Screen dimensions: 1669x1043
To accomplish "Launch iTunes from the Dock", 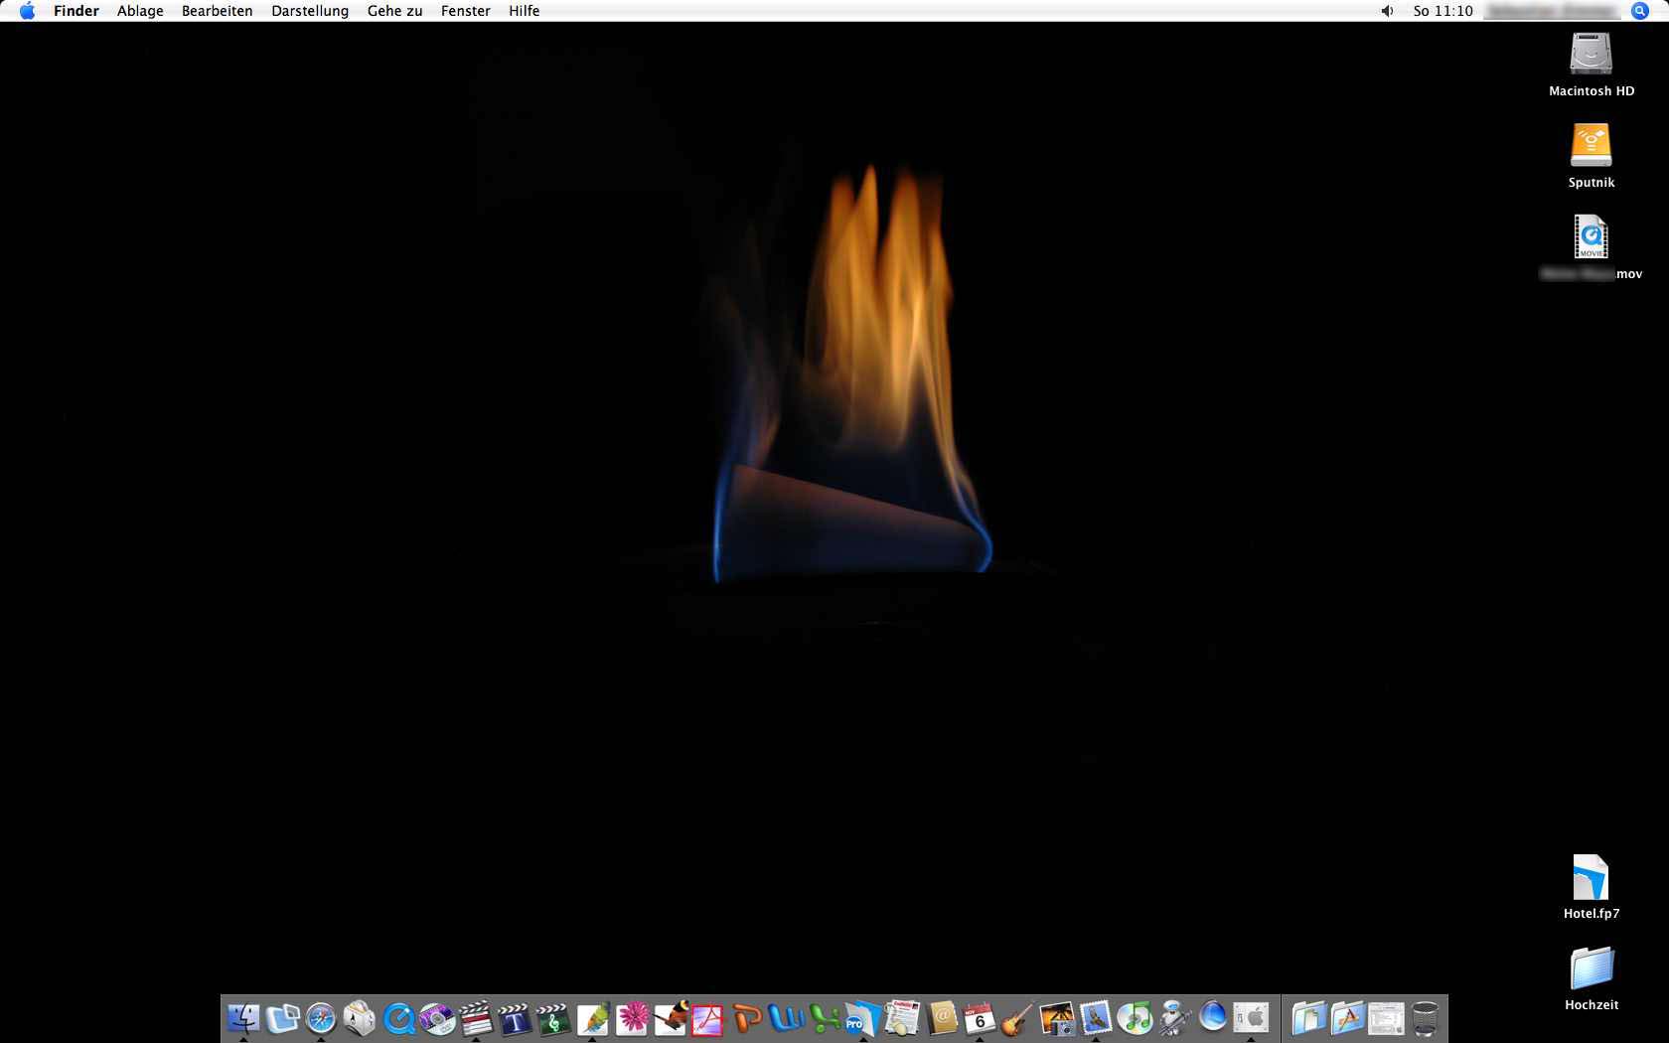I will pos(1135,1018).
